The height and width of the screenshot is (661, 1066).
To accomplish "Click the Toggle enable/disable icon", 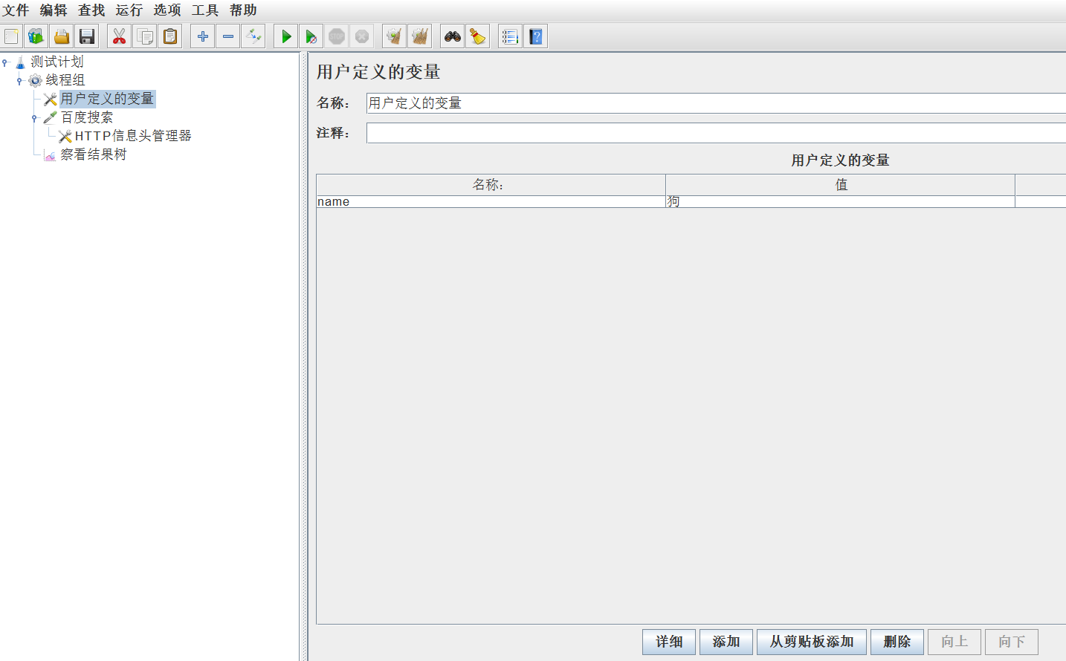I will 253,36.
